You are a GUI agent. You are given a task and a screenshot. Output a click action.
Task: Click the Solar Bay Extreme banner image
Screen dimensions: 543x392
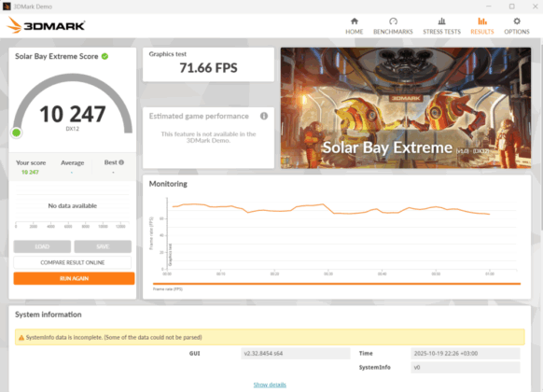coord(406,108)
